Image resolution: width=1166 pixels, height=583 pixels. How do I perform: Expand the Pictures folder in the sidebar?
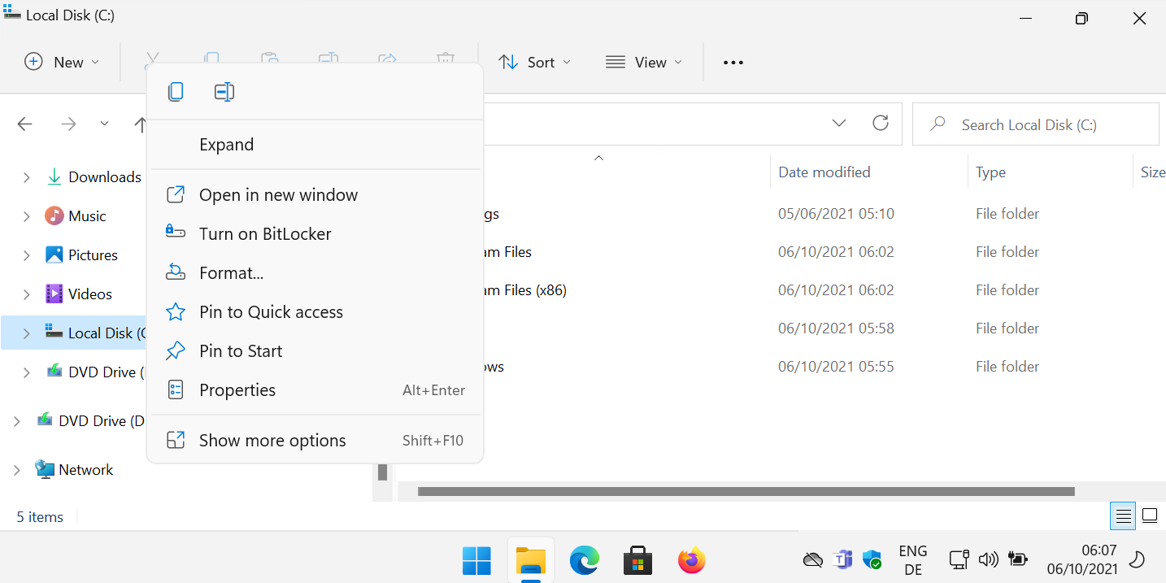(26, 255)
